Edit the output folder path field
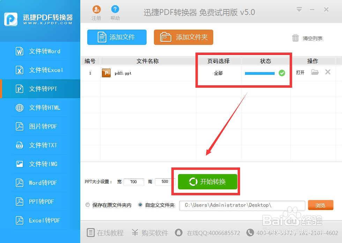This screenshot has width=342, height=243. pyautogui.click(x=242, y=205)
